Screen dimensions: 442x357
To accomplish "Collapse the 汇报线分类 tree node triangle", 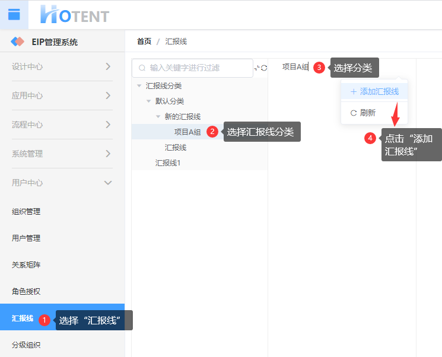I will [139, 86].
